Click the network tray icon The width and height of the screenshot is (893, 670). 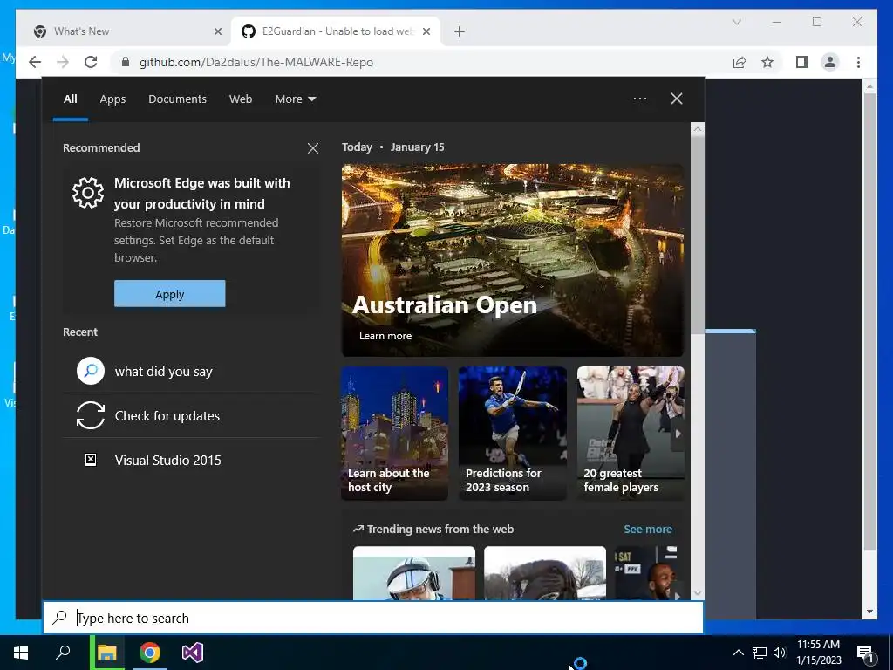(760, 653)
